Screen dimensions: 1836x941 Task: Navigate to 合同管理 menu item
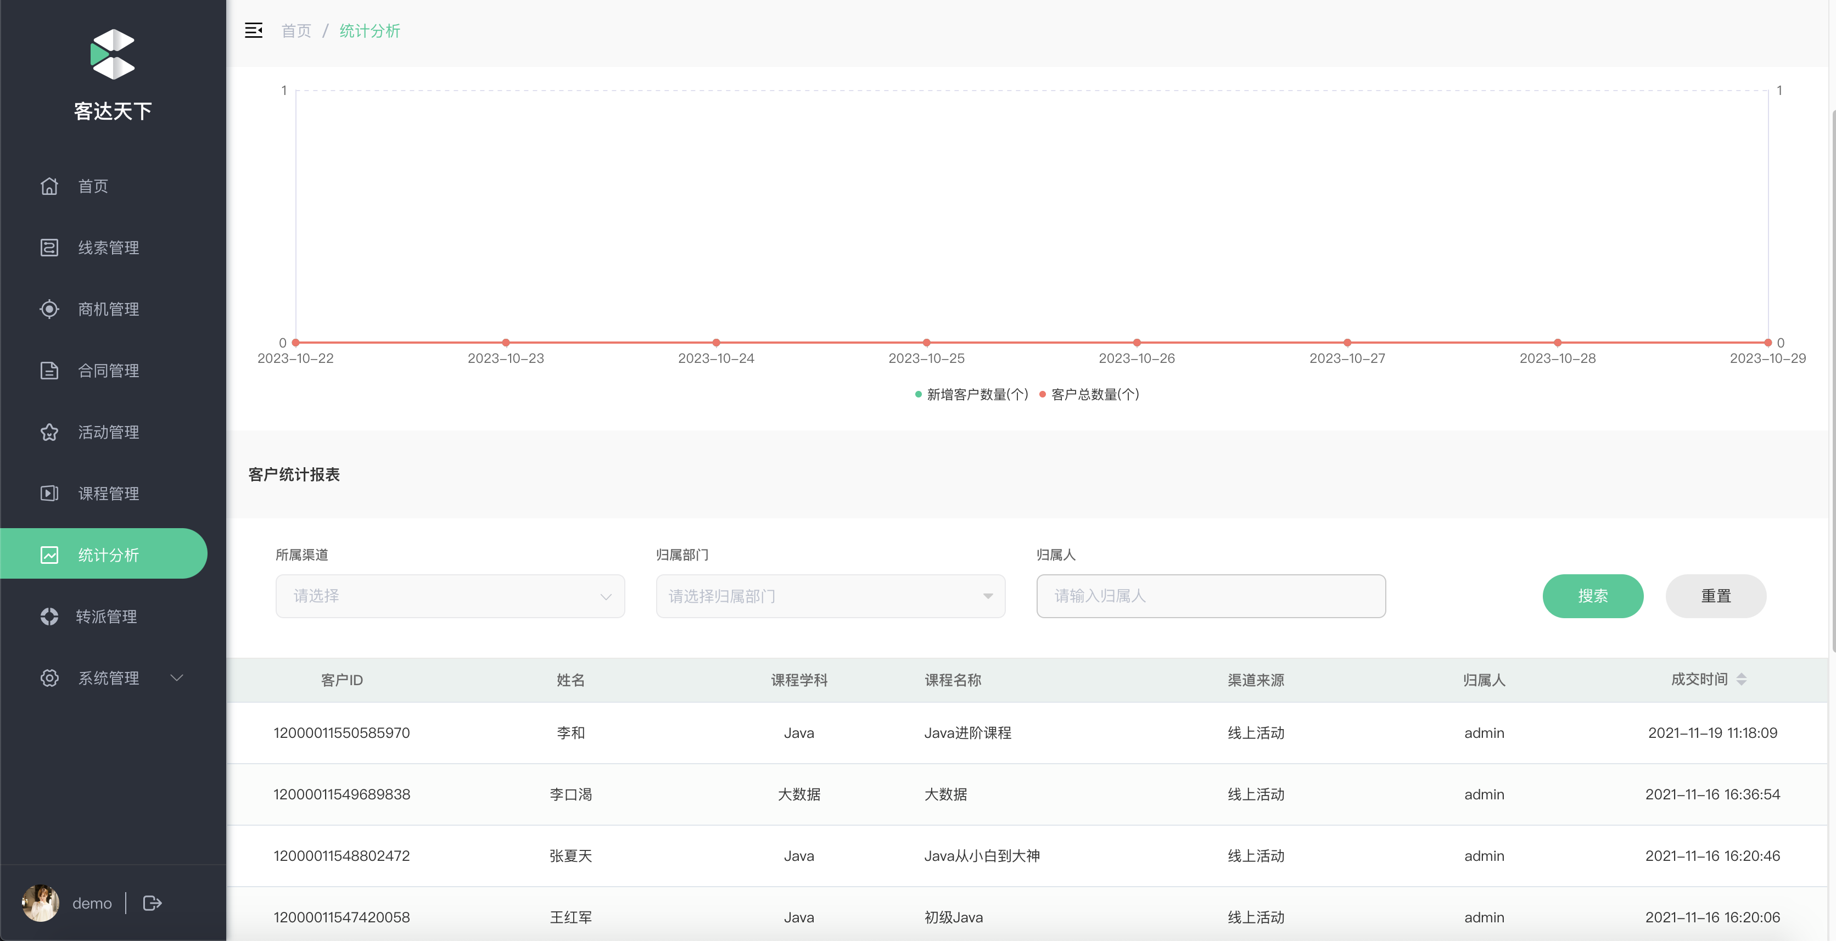pos(108,371)
